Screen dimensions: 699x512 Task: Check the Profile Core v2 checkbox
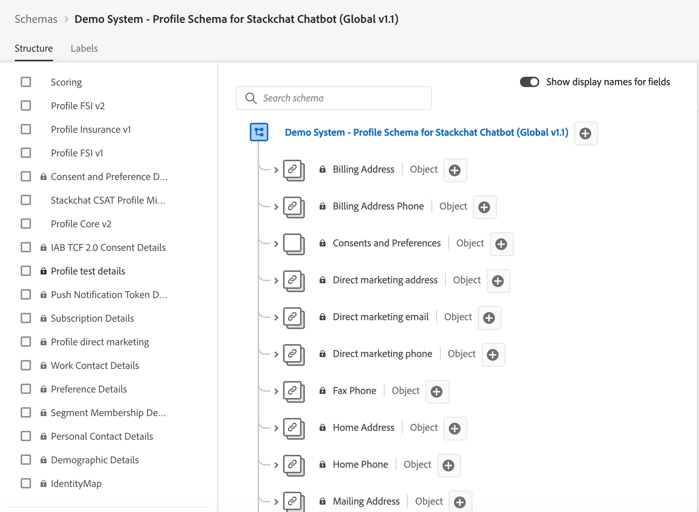(26, 224)
